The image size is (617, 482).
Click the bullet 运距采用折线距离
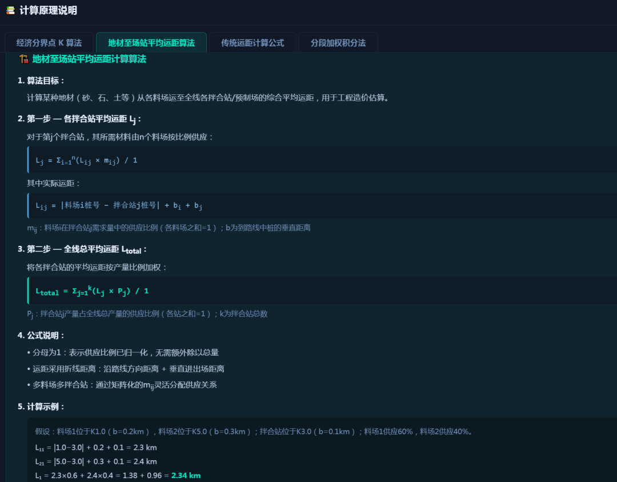tap(126, 369)
